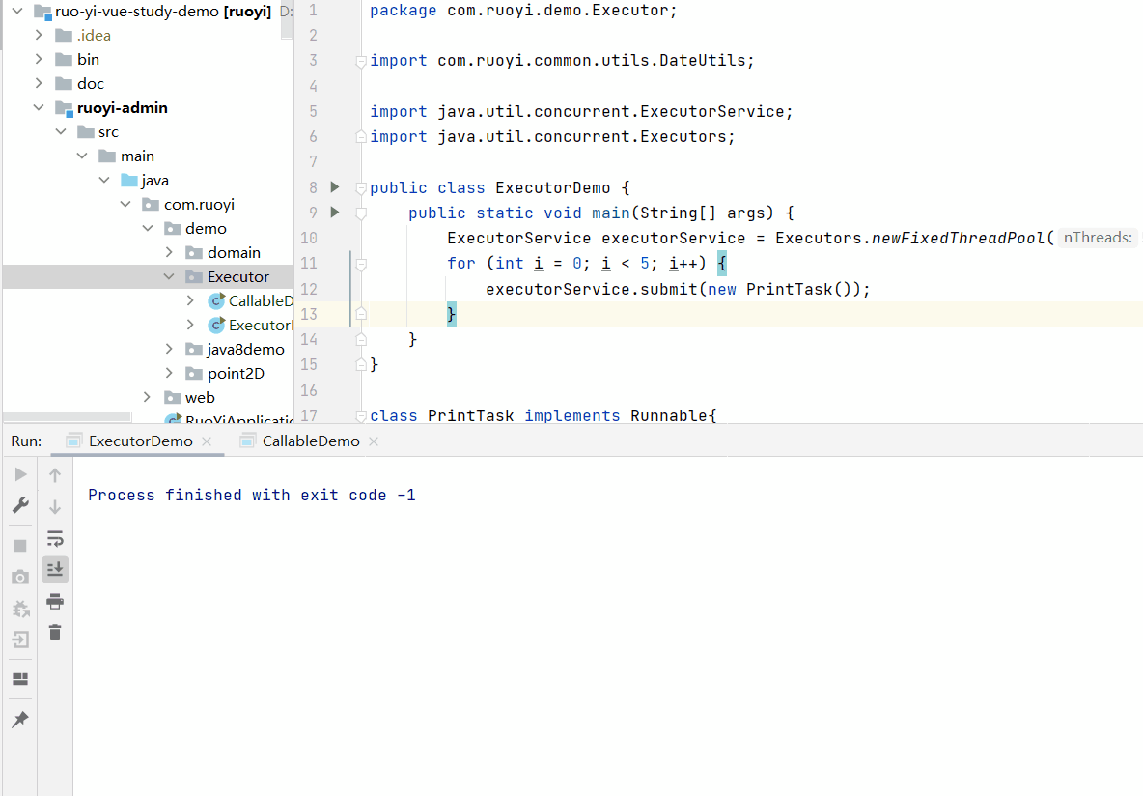Select the point2D package in tree

coord(236,373)
